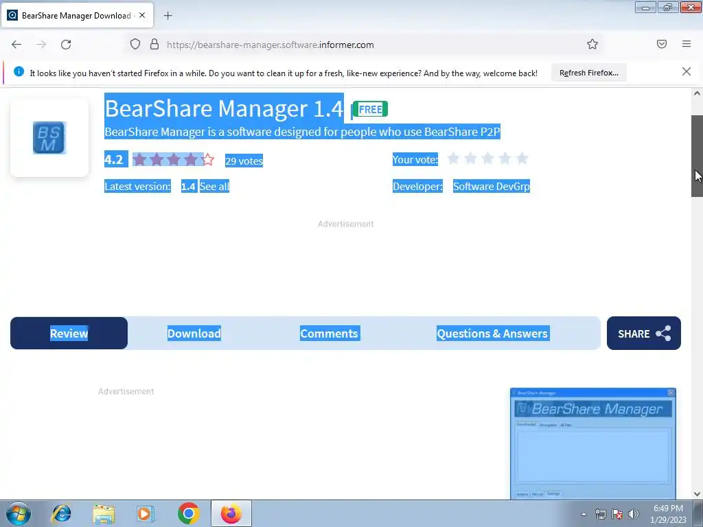Click the BearShare Manager 1.4 heading

tap(224, 108)
